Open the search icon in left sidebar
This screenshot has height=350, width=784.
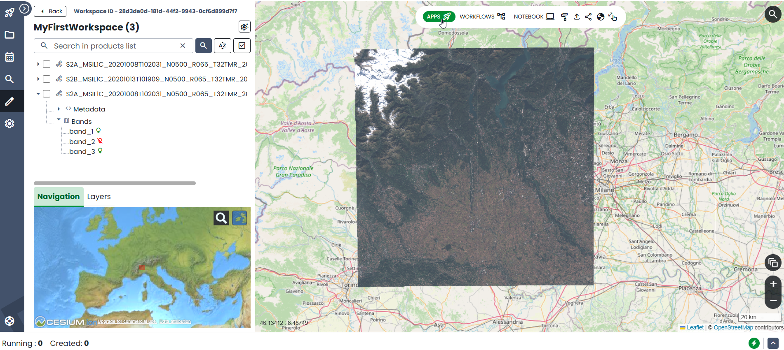coord(9,79)
